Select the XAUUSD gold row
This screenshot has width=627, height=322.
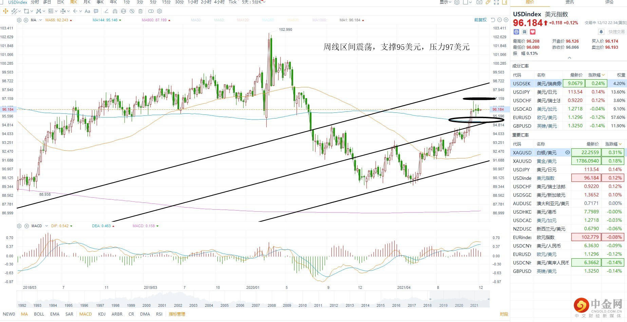568,161
